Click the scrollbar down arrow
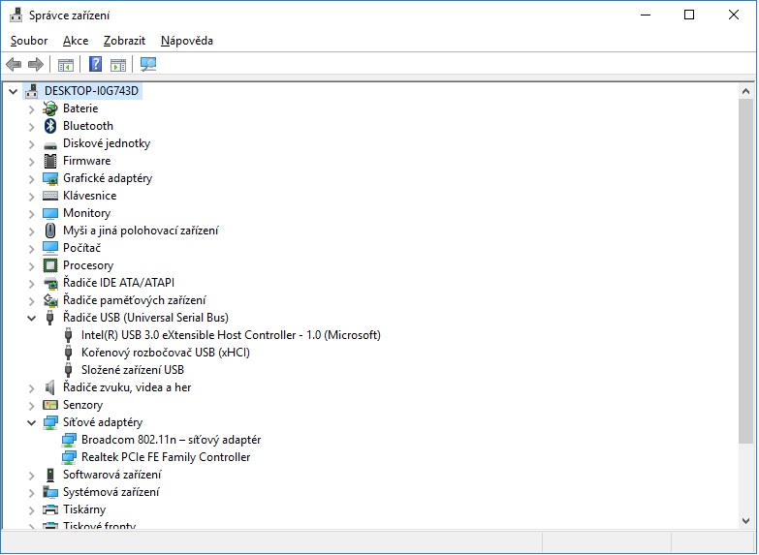The width and height of the screenshot is (759, 555). pyautogui.click(x=746, y=521)
